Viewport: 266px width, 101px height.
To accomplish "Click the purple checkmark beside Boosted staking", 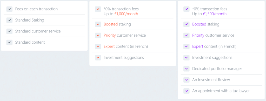I will click(187, 24).
